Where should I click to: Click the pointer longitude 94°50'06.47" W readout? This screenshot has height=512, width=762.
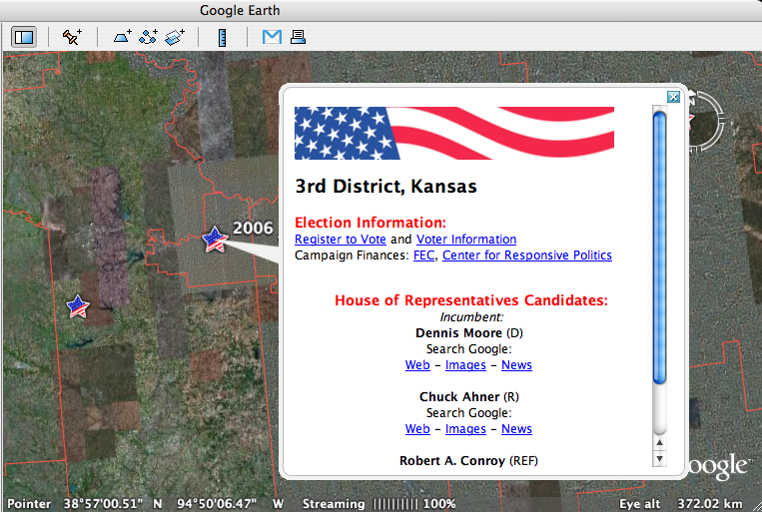230,504
